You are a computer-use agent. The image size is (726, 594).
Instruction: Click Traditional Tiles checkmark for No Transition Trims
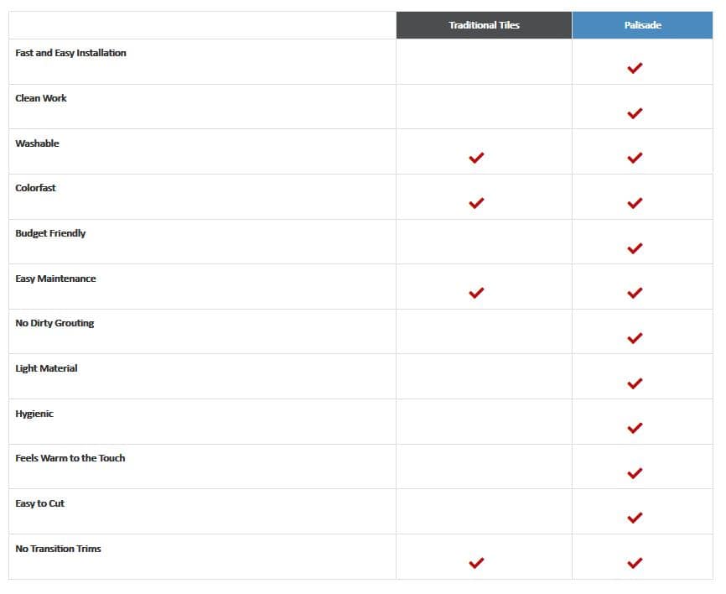[x=476, y=563]
